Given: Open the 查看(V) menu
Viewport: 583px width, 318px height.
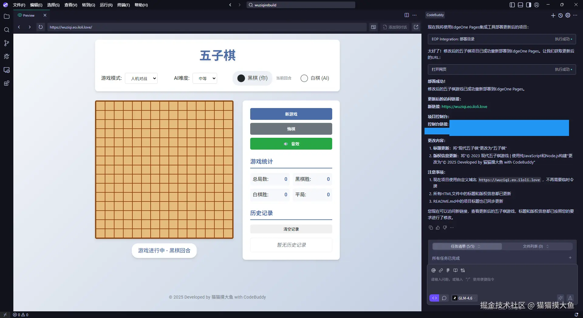Looking at the screenshot, I should click(x=71, y=5).
